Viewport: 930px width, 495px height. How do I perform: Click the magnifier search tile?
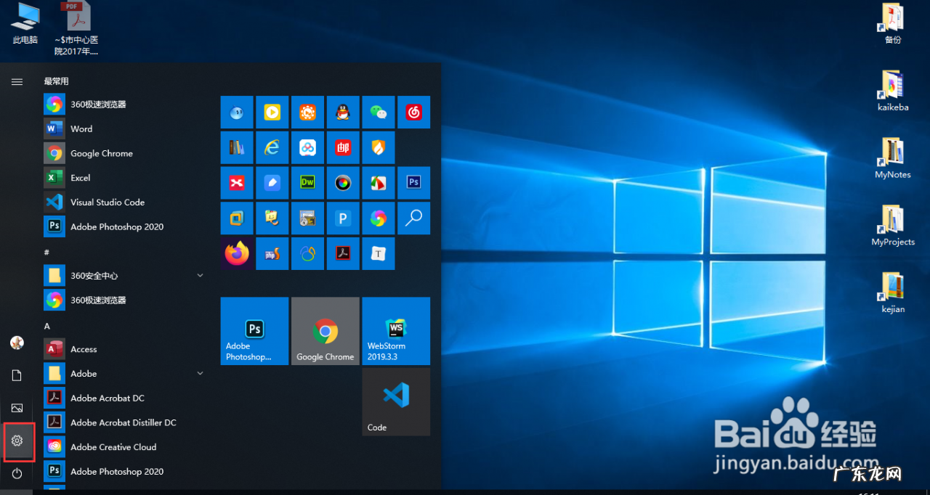tap(414, 218)
